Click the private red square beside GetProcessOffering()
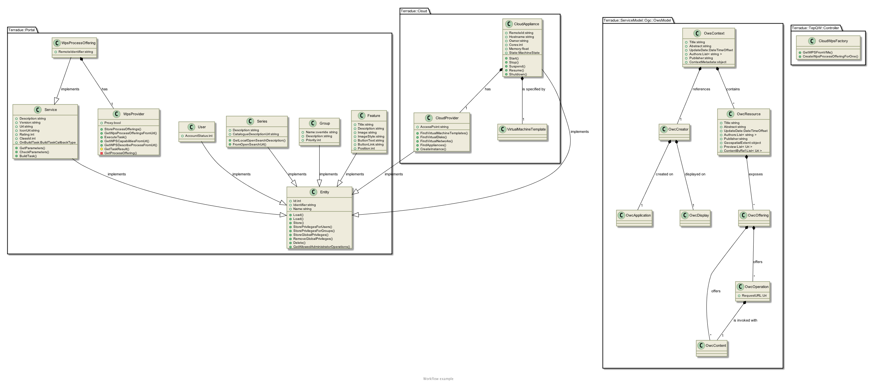Image resolution: width=869 pixels, height=384 pixels. 101,153
